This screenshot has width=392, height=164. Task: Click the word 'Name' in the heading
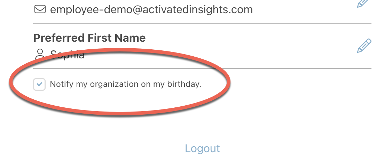pos(130,38)
